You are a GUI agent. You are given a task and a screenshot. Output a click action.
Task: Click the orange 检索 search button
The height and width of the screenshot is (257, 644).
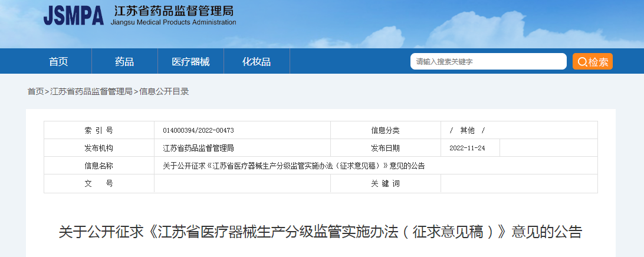pos(593,61)
